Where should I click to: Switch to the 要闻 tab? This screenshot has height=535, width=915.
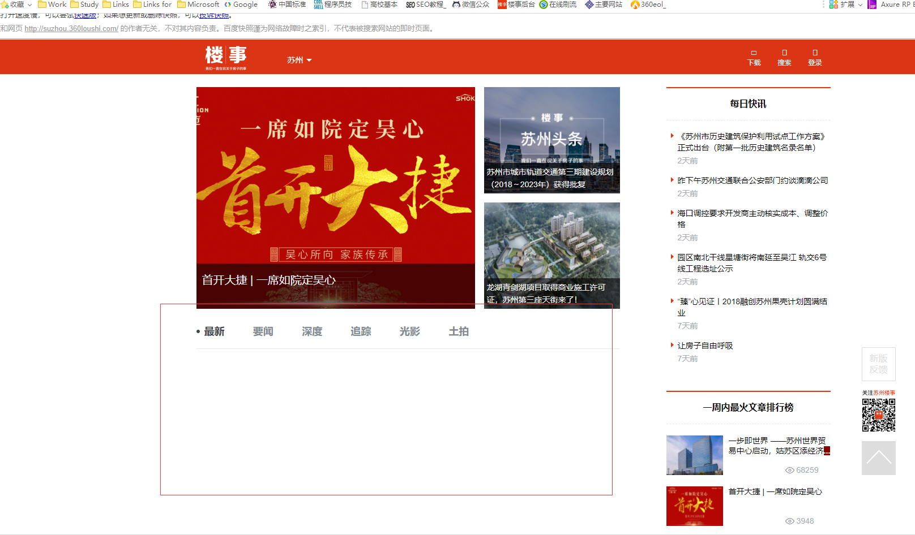[x=263, y=331]
